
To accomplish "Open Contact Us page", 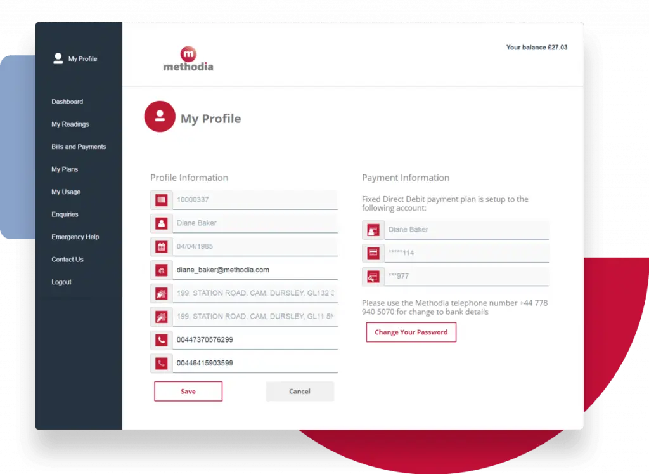I will 67,260.
